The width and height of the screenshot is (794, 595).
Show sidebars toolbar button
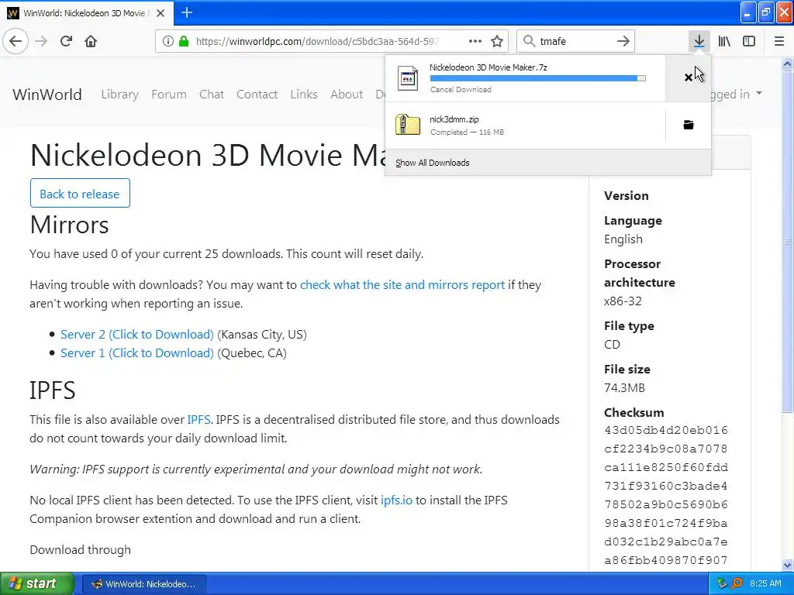pyautogui.click(x=749, y=41)
